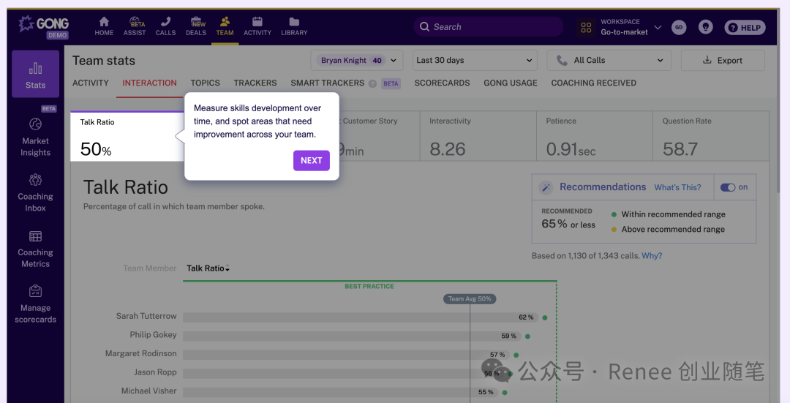
Task: Click the lightbulb tips icon
Action: point(705,27)
